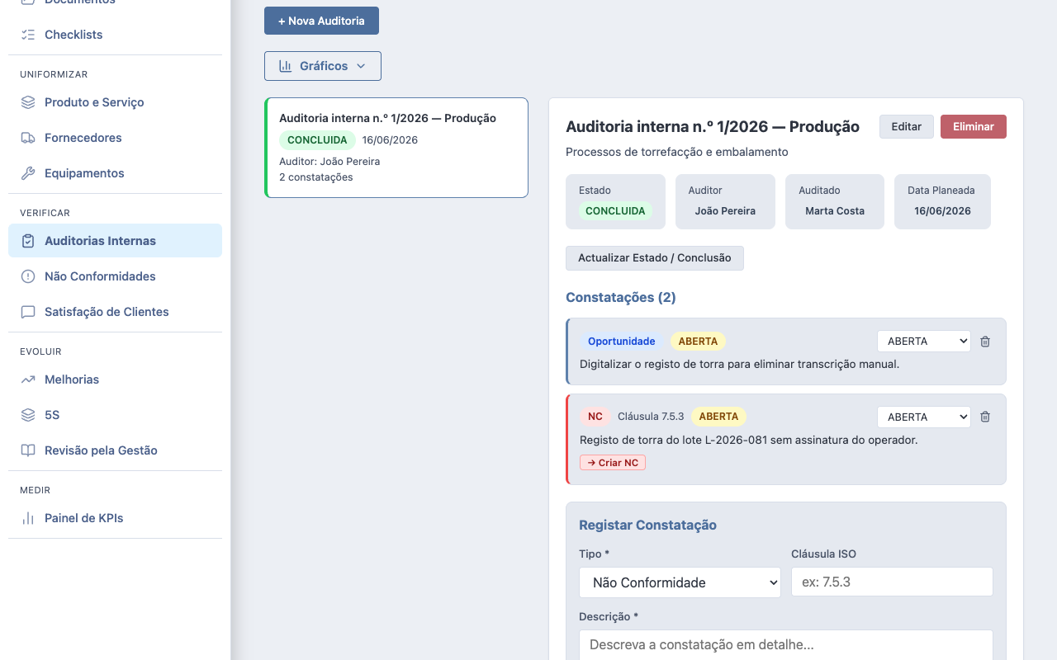The image size is (1057, 660).
Task: Open the Oportunidade finding's ABERTA status dropdown
Action: click(924, 341)
